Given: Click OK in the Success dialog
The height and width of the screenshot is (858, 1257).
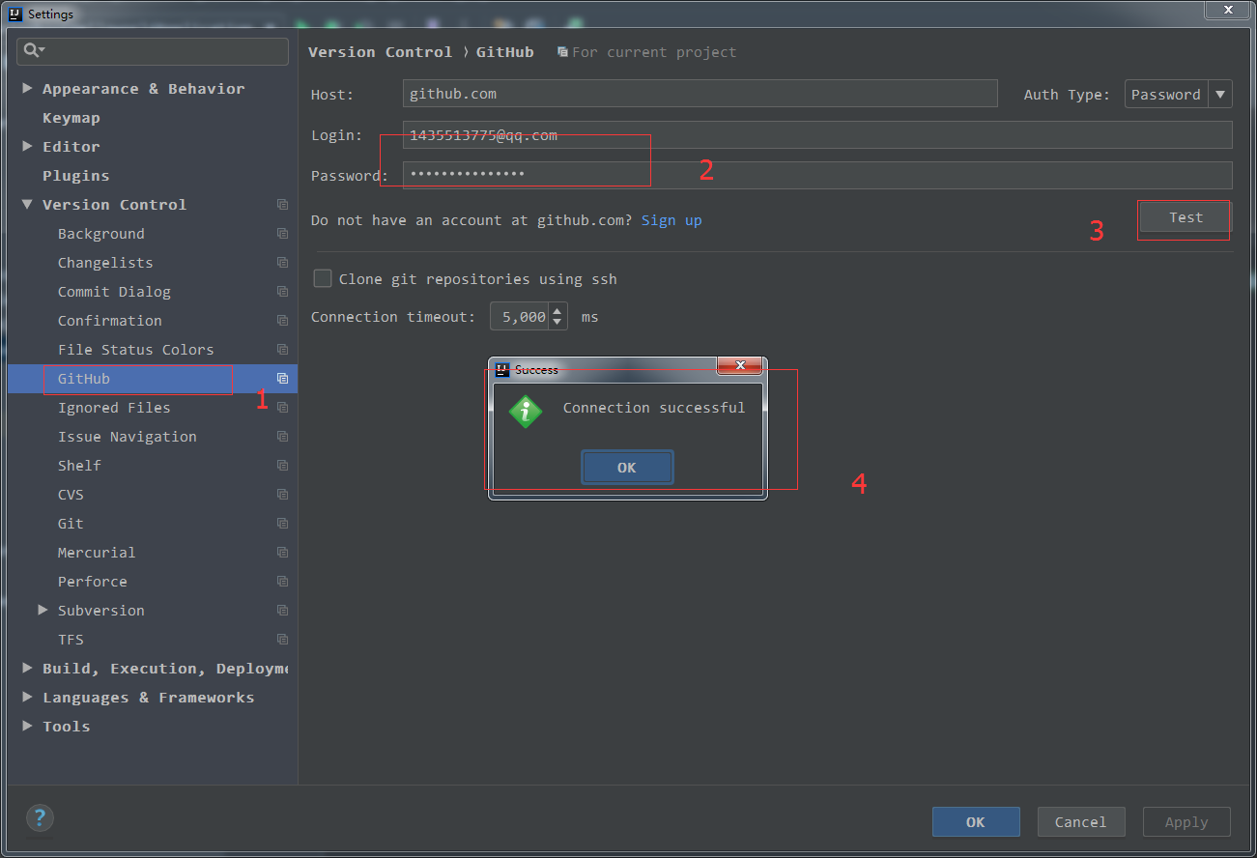Looking at the screenshot, I should 627,468.
